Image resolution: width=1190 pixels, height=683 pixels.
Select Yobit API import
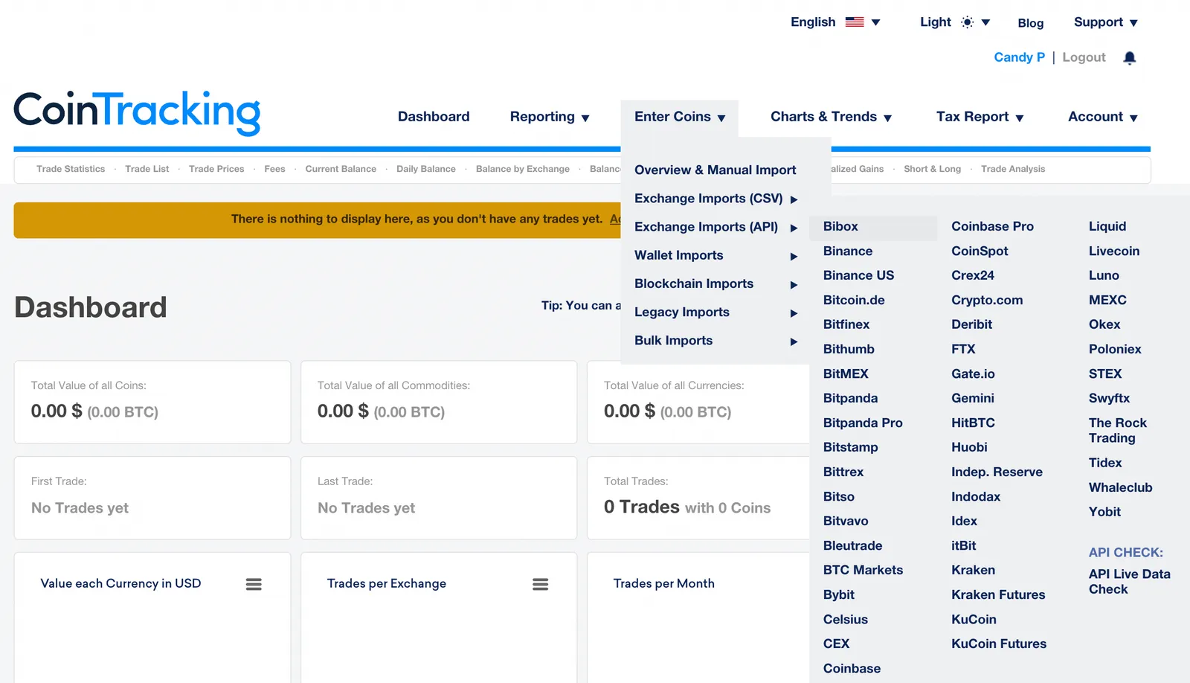(x=1104, y=512)
